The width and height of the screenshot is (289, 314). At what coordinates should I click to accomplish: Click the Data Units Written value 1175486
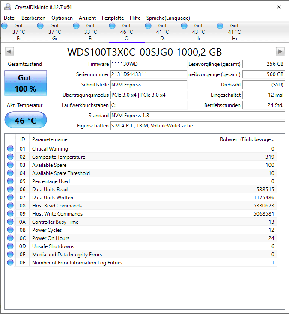pyautogui.click(x=264, y=198)
